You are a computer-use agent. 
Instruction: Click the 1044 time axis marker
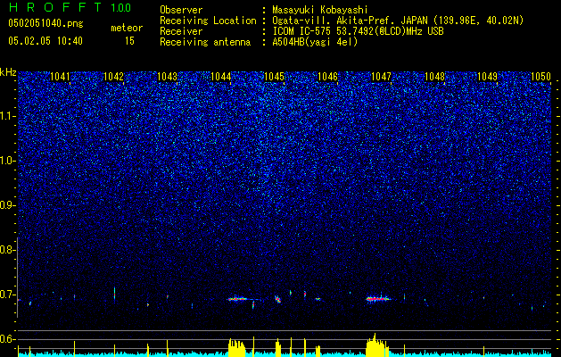(x=221, y=77)
